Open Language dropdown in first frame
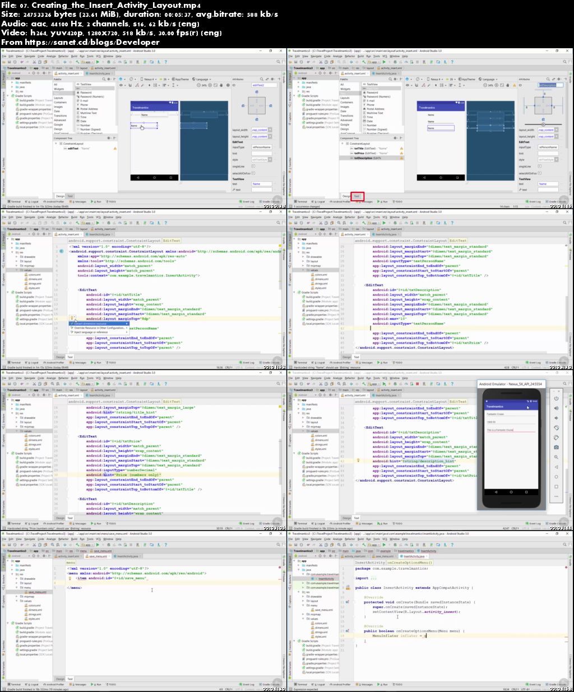574x692 pixels. tap(201, 79)
